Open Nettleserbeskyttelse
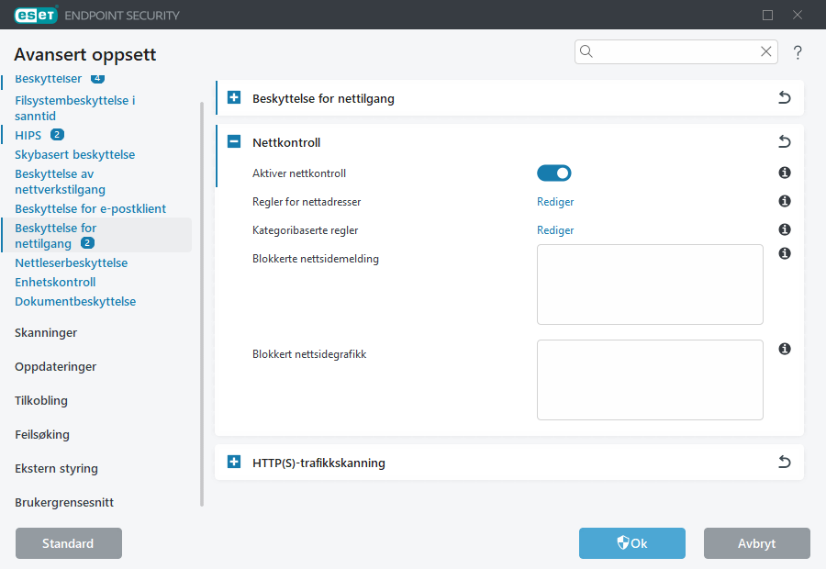826x569 pixels. pos(71,262)
